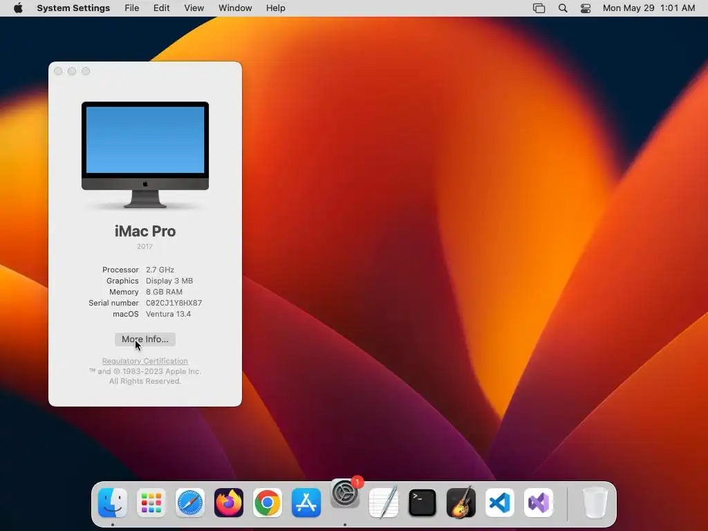708x531 pixels.
Task: Click the iMac Pro image
Action: click(145, 155)
